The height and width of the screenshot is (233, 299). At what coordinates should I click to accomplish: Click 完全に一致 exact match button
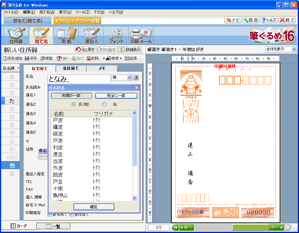point(116,96)
